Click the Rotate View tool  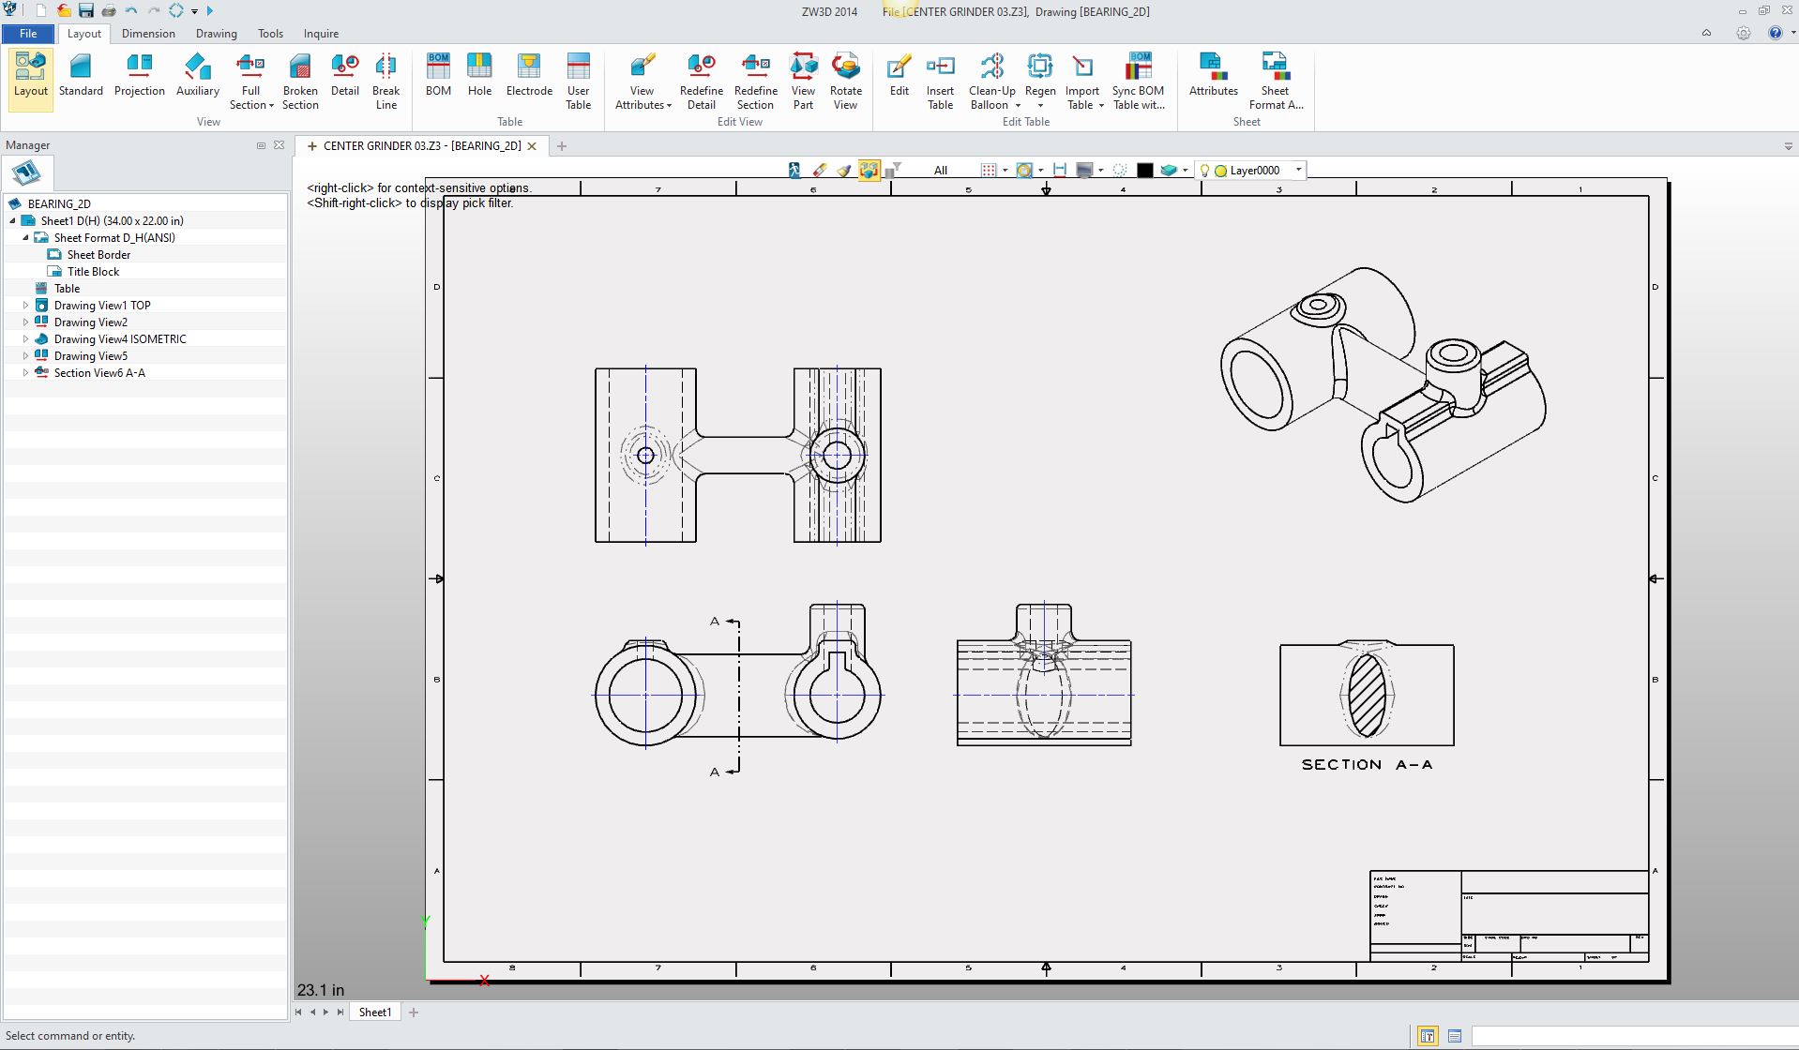pyautogui.click(x=846, y=82)
